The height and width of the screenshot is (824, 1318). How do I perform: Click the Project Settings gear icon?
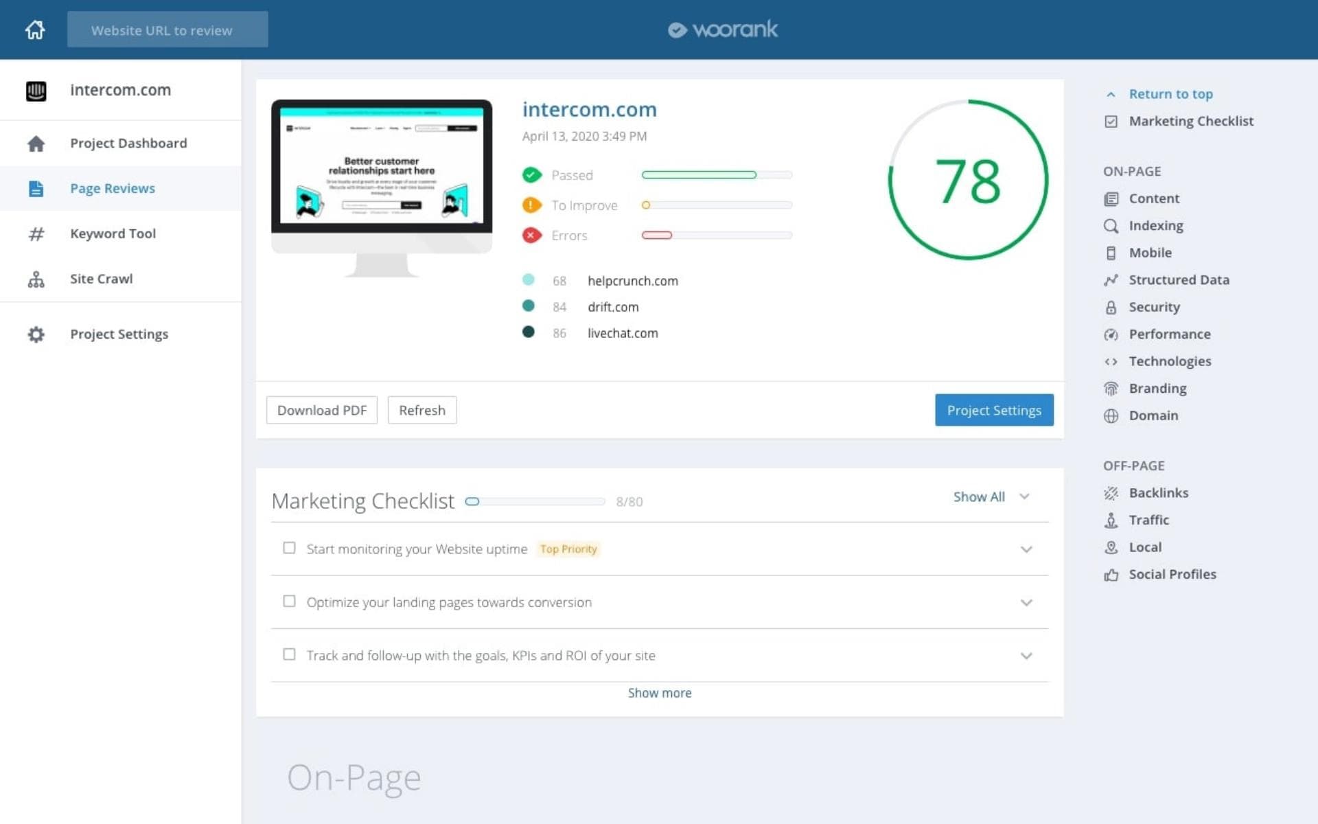[36, 334]
